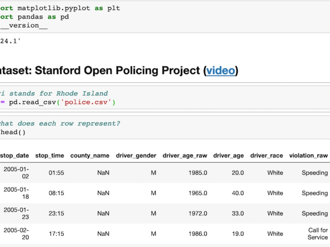Click the stop_time cell 08:15
Viewport: 330px width, 247px height.
coord(56,193)
